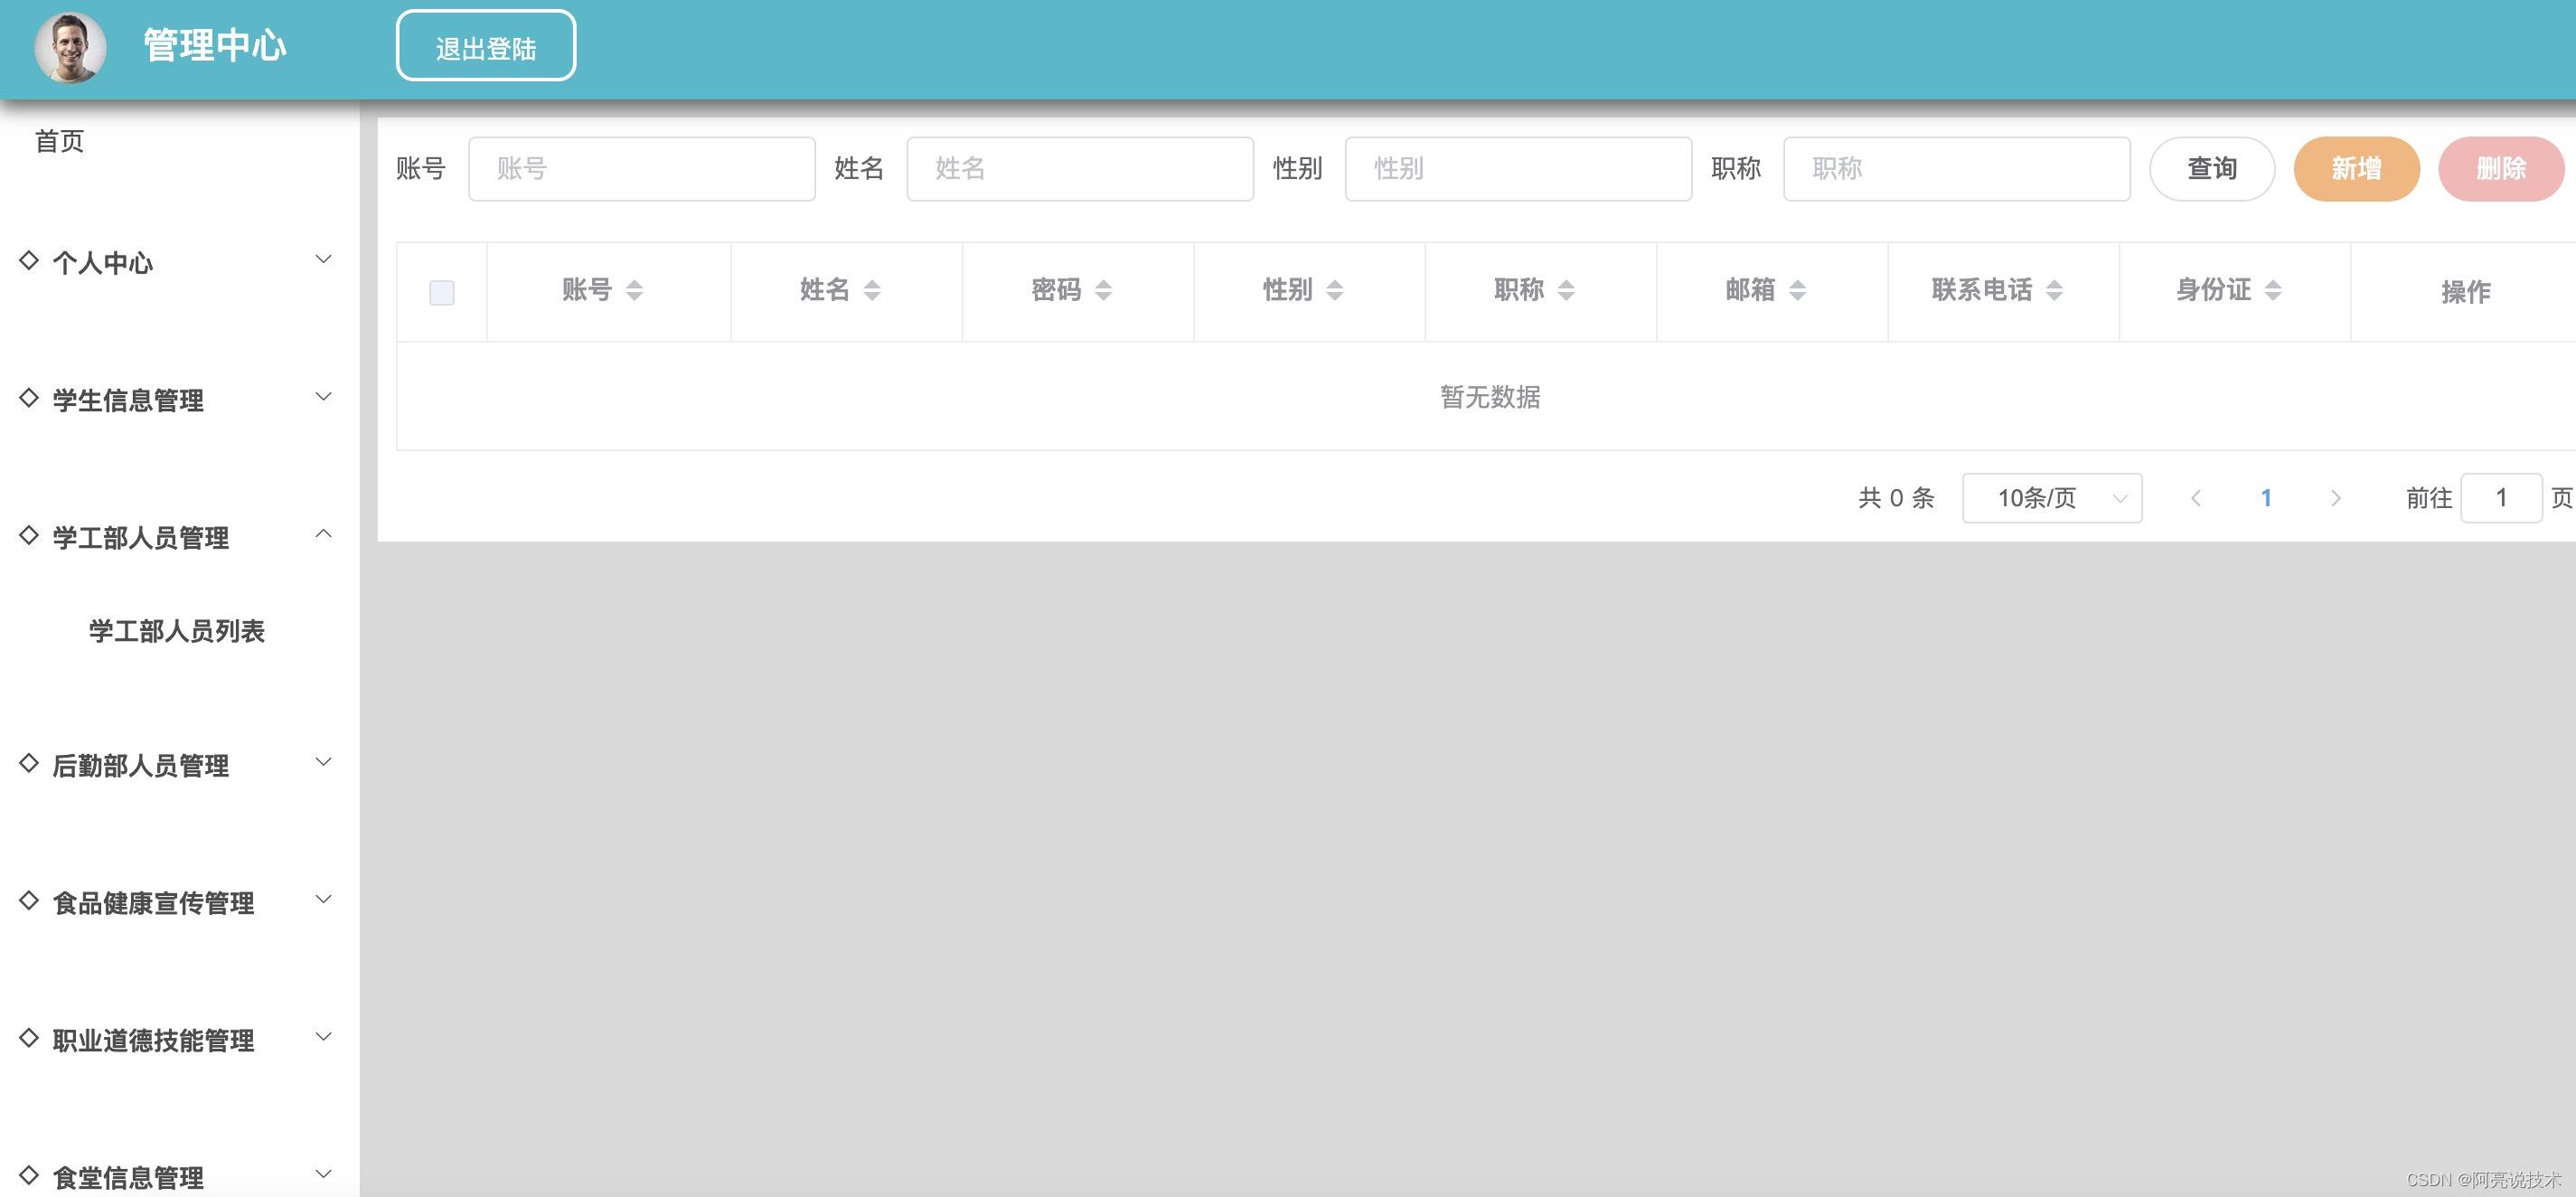Select 学工部人员列表 submenu item
This screenshot has height=1197, width=2576.
pos(177,631)
